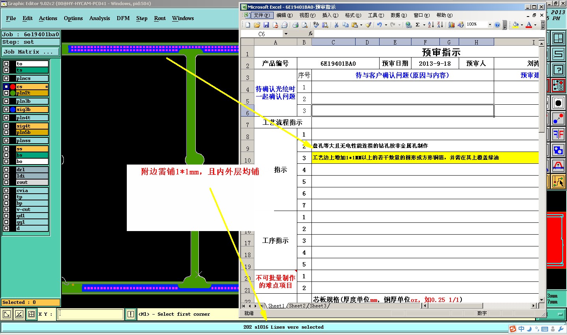Click the Fill Color paint bucket icon
Viewport: 567px width, 335px height.
(515, 25)
